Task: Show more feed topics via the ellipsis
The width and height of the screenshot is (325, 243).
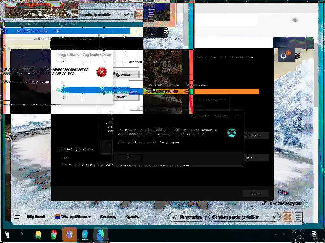Action: [x=158, y=217]
